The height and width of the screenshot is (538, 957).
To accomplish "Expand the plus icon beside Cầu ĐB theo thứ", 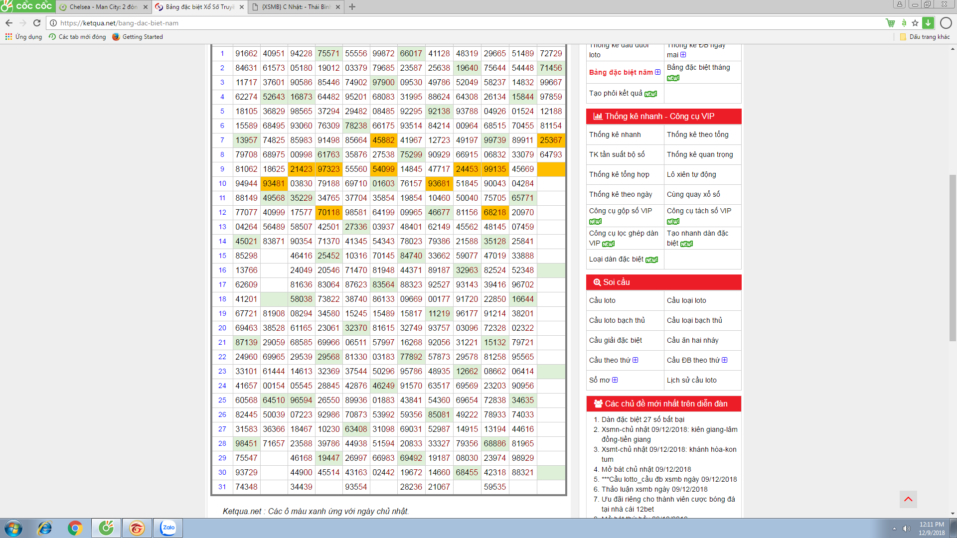I will pyautogui.click(x=725, y=360).
